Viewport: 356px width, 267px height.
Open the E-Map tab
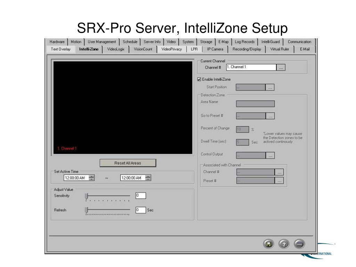[224, 42]
